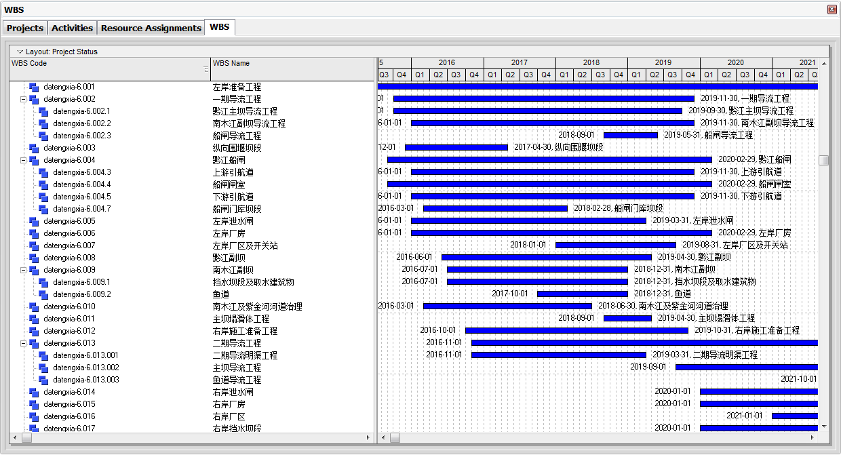Click WBS node icon of datengxia-6.002.1
Viewport: 841px width, 455px height.
43,112
